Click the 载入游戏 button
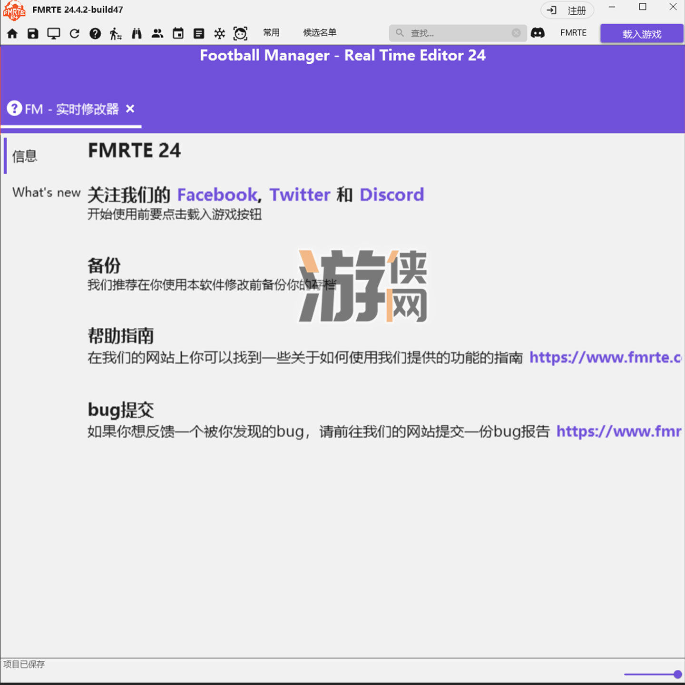 pyautogui.click(x=641, y=33)
